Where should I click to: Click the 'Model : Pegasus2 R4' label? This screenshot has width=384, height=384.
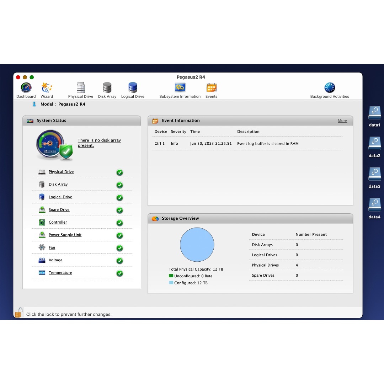[x=63, y=104]
